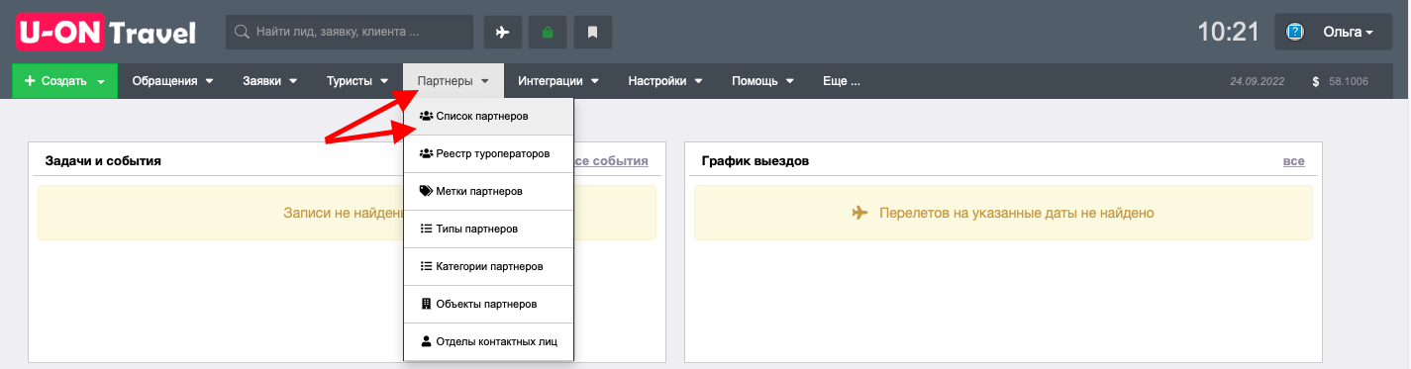This screenshot has width=1411, height=369.
Task: Click the Еще ... menu item
Action: point(842,81)
